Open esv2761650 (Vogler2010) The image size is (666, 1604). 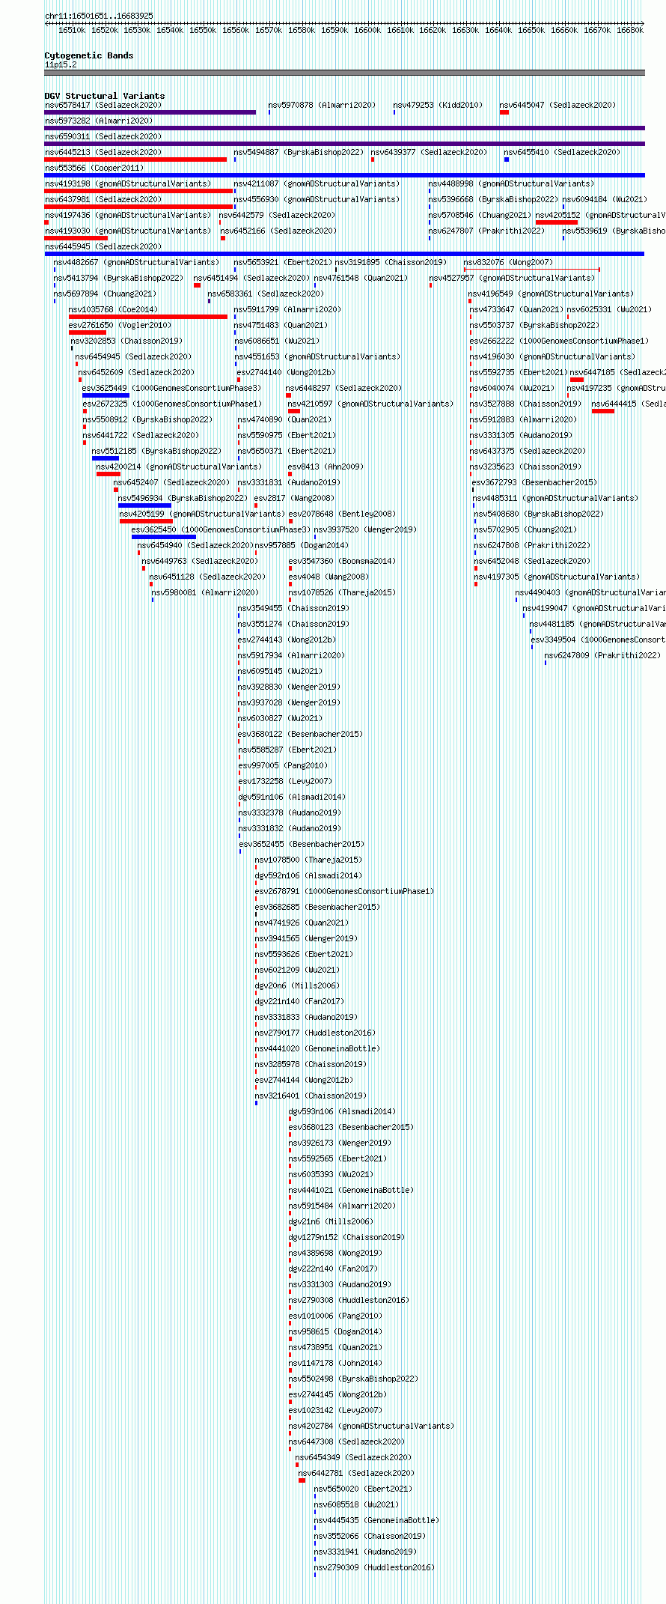(120, 326)
